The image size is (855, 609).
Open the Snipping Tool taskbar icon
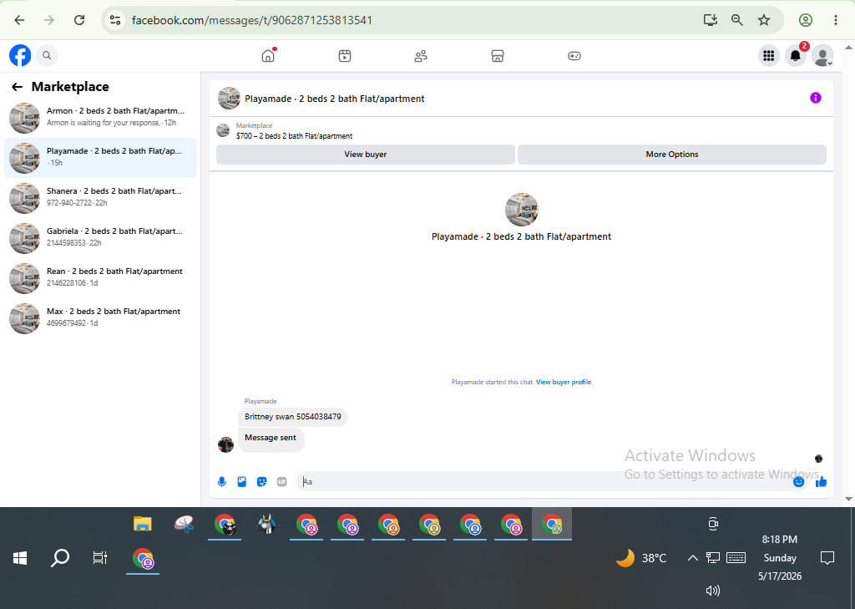[x=184, y=524]
